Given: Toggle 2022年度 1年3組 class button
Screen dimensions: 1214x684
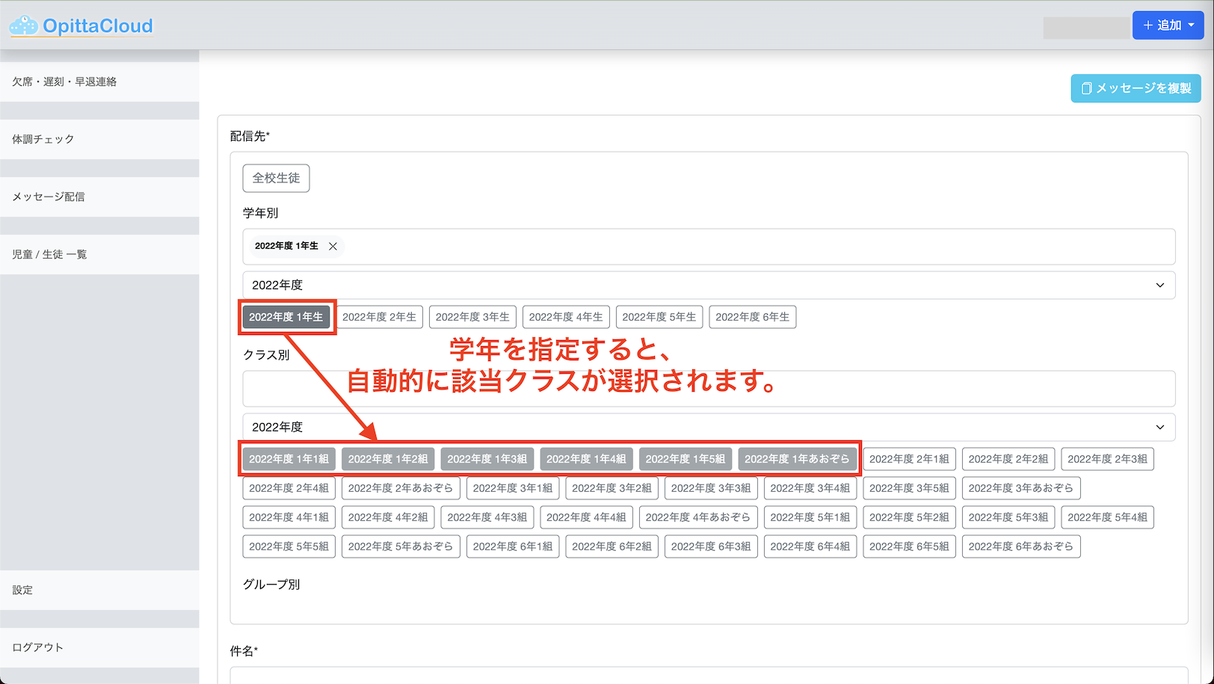Looking at the screenshot, I should (487, 459).
